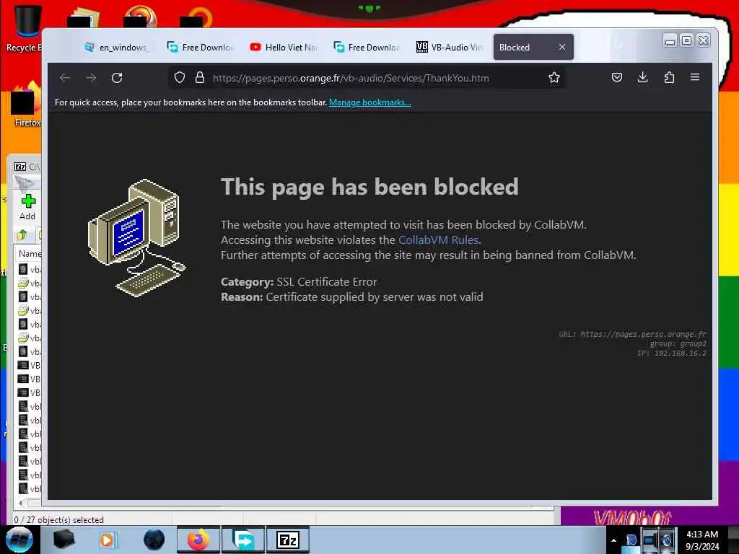This screenshot has height=554, width=739.
Task: Show hidden system tray icons
Action: tap(613, 540)
